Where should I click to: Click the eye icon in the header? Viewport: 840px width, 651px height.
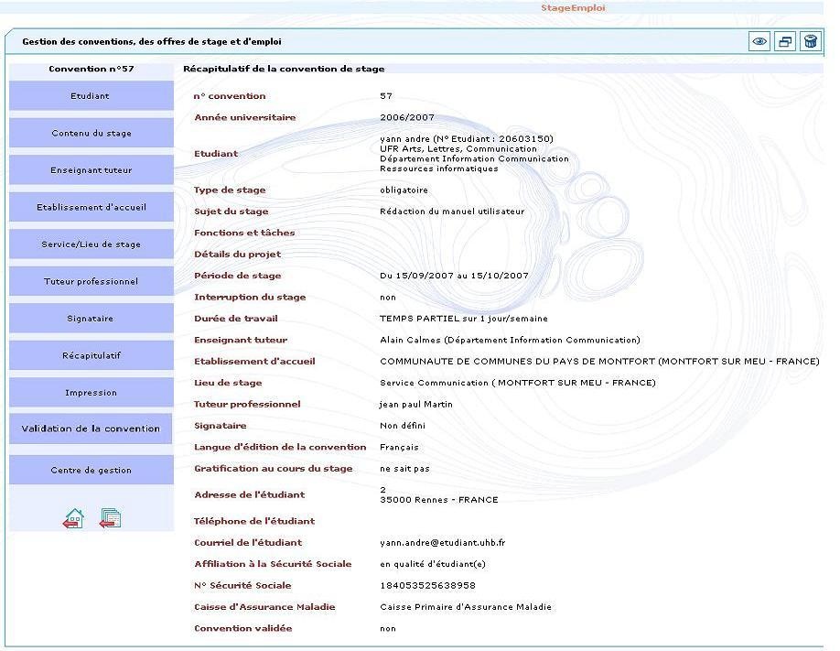tap(759, 41)
